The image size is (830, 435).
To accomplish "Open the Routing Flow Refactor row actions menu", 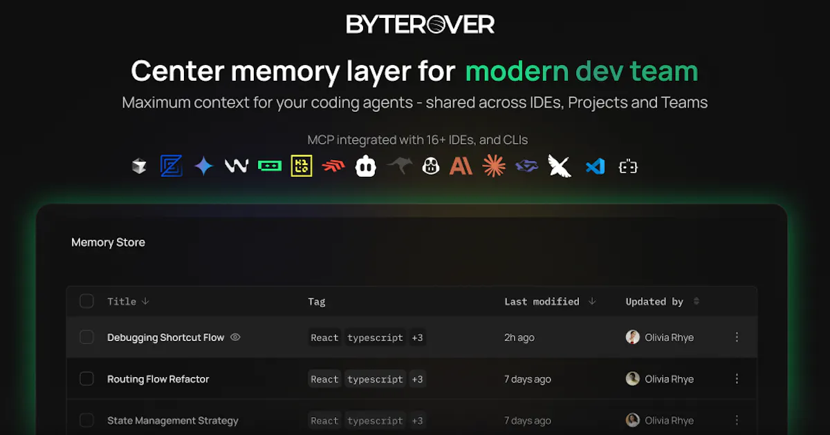I will (737, 378).
